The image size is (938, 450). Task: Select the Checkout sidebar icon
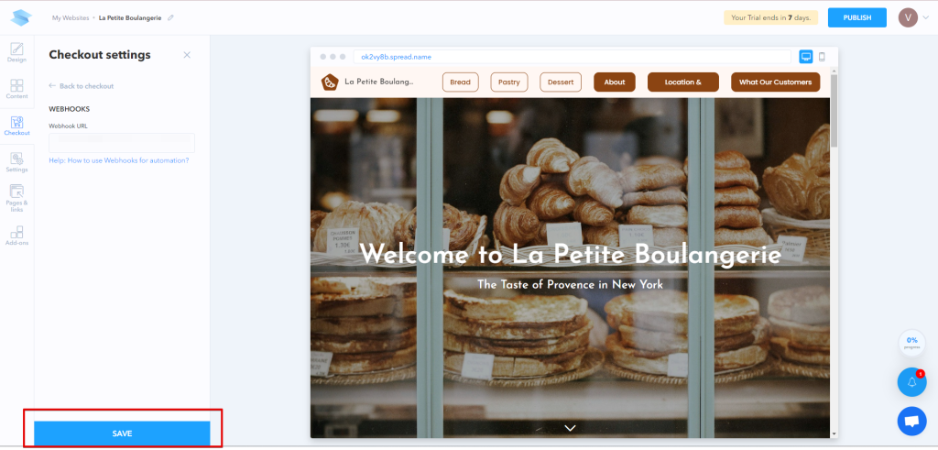16,125
